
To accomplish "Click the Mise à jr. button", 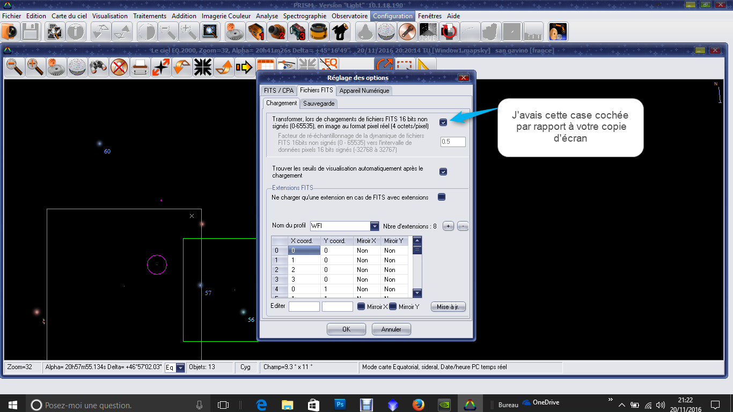I will [448, 307].
